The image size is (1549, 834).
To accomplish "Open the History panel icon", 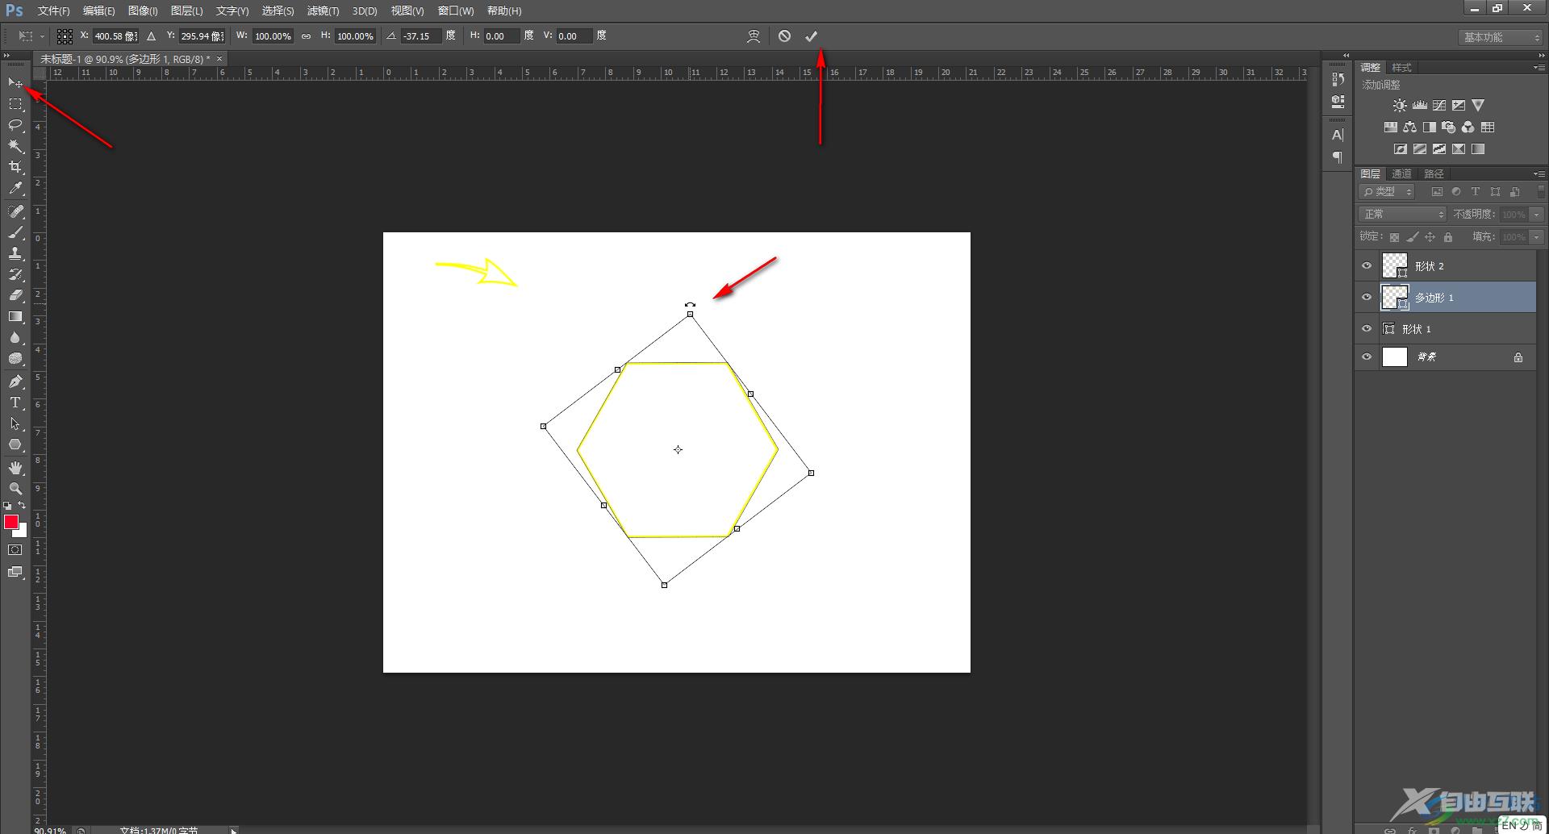I will (1338, 79).
